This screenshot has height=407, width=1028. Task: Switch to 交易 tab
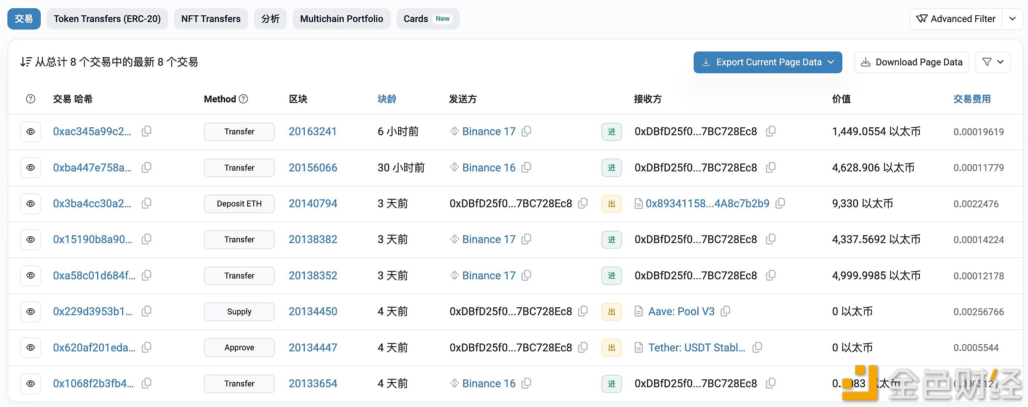click(24, 19)
